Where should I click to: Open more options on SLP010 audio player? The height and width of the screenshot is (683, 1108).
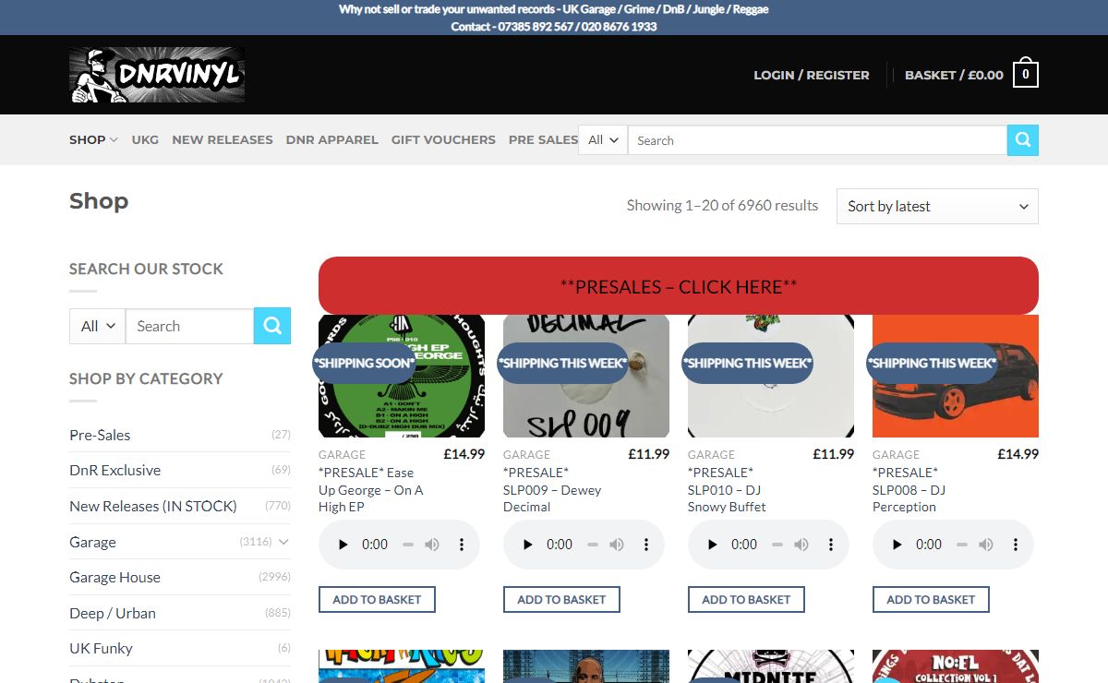pos(831,545)
